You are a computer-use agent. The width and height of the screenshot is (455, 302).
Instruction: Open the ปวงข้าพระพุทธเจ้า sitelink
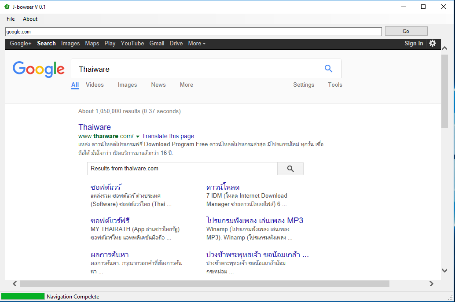pyautogui.click(x=257, y=254)
